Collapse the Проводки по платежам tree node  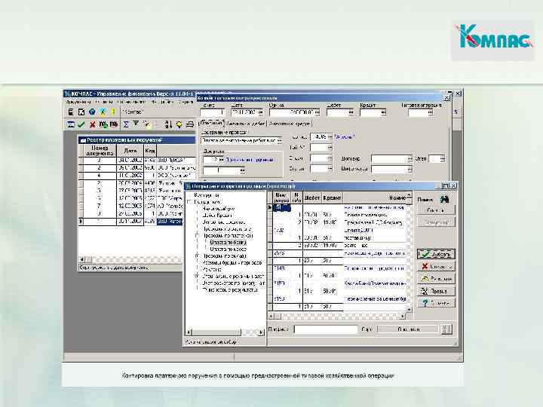(197, 236)
